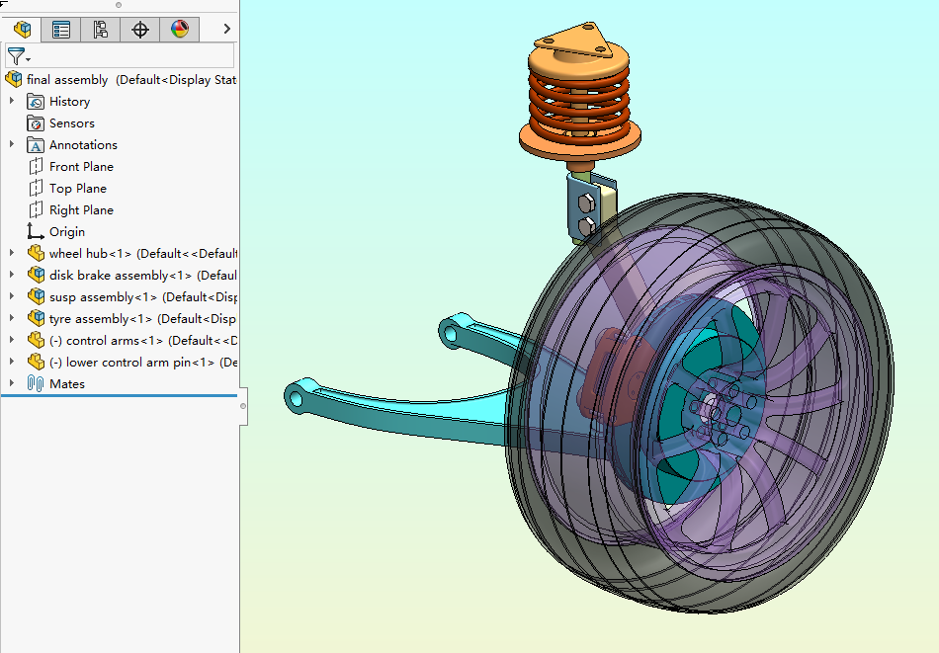
Task: Select (-) lower control arm pin<1> row
Action: pyautogui.click(x=142, y=363)
